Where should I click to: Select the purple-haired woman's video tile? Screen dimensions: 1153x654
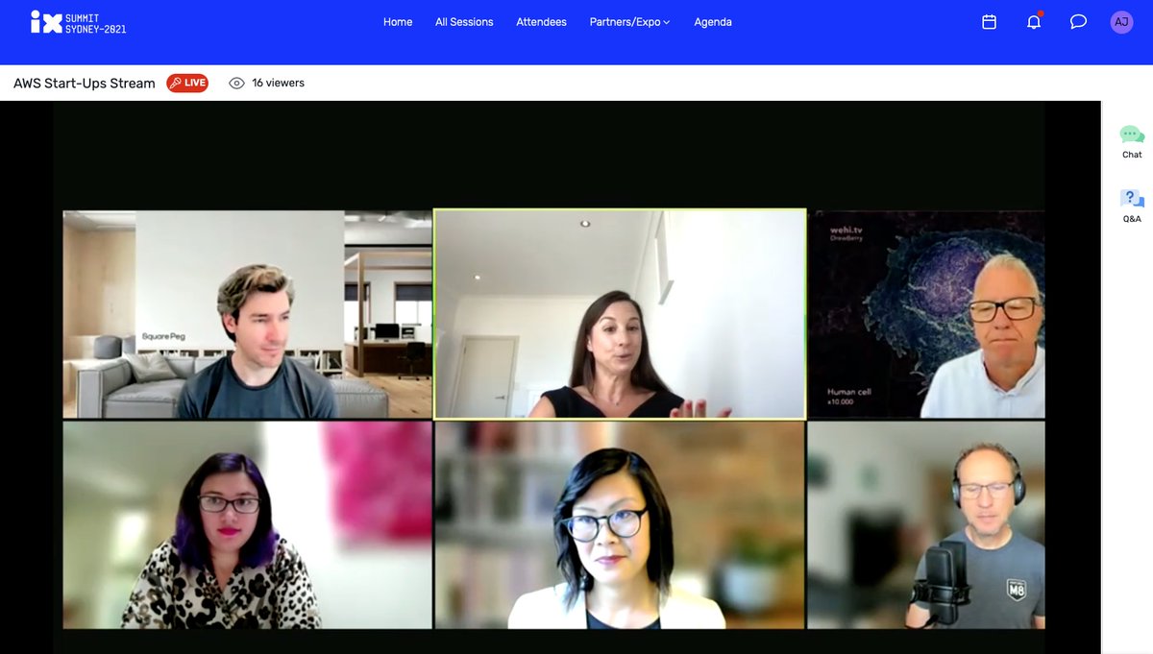click(248, 525)
